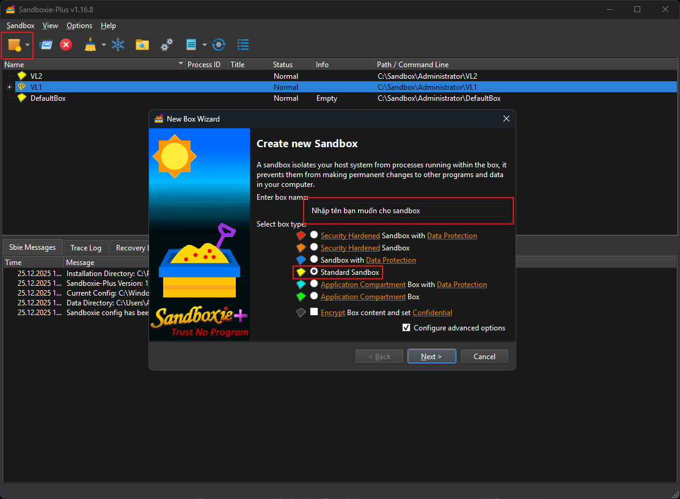Image resolution: width=680 pixels, height=499 pixels.
Task: Click the broom Cleanup icon
Action: click(x=90, y=45)
